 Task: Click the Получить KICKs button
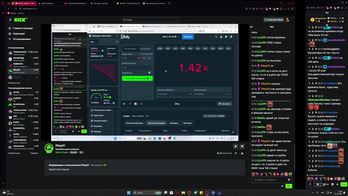(x=274, y=20)
